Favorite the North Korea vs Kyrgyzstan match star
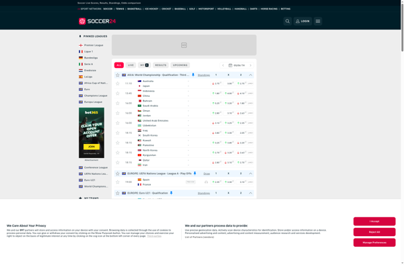404x265 pixels. coord(117,153)
